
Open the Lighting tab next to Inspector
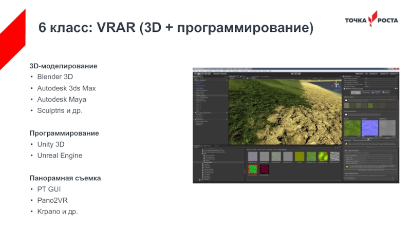[358, 76]
